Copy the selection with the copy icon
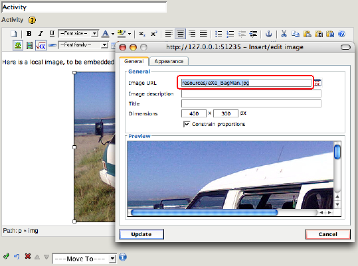Image resolution: width=358 pixels, height=266 pixels. (296, 34)
